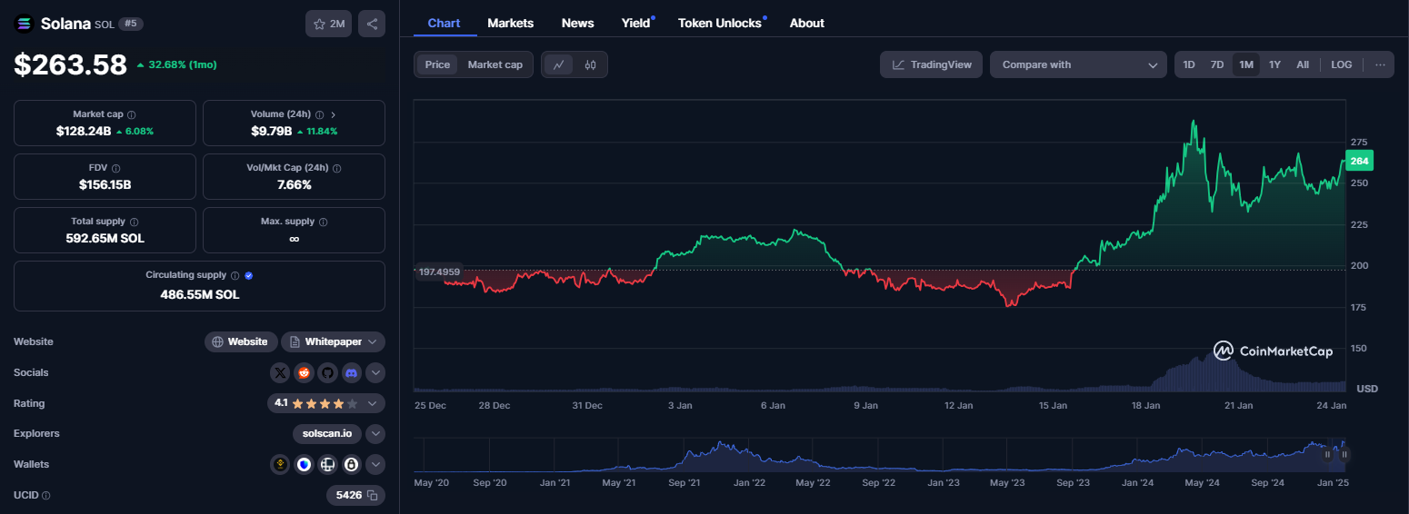The height and width of the screenshot is (514, 1409).
Task: Set chart range to 1M
Action: (1245, 64)
